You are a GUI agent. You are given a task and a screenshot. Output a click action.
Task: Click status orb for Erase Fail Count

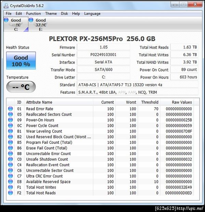(10, 148)
